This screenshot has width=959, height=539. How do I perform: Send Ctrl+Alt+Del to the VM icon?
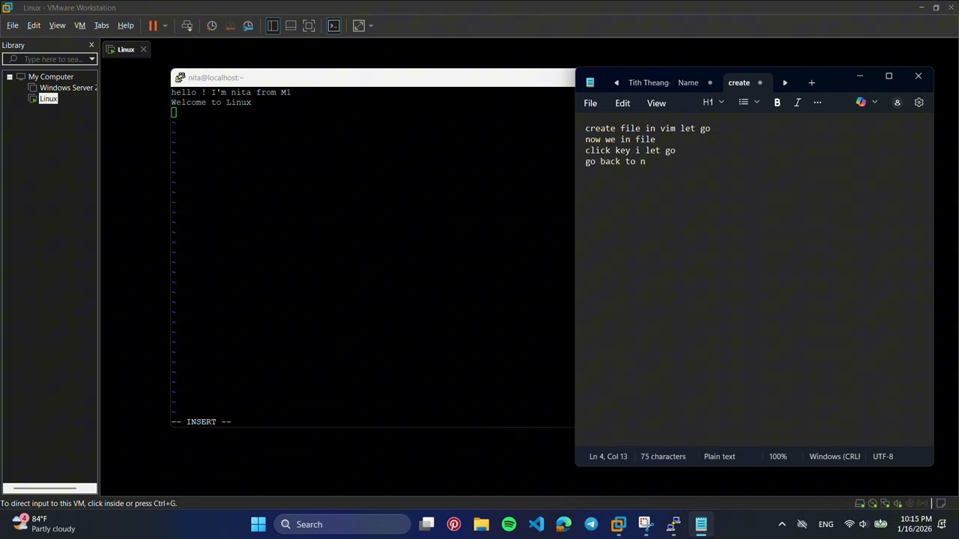click(187, 25)
